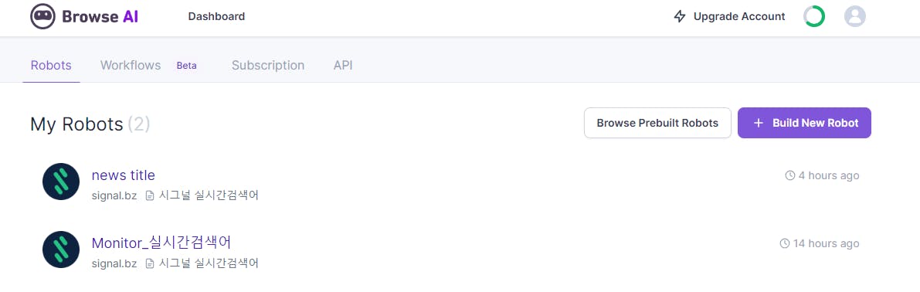Click the green credit usage ring

814,16
